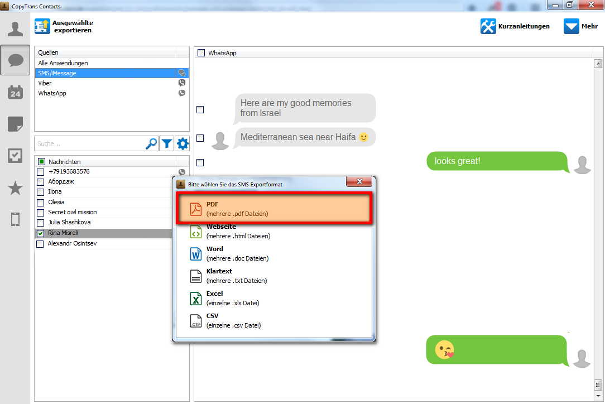
Task: Click the 'looks great!' message bubble
Action: [x=497, y=161]
